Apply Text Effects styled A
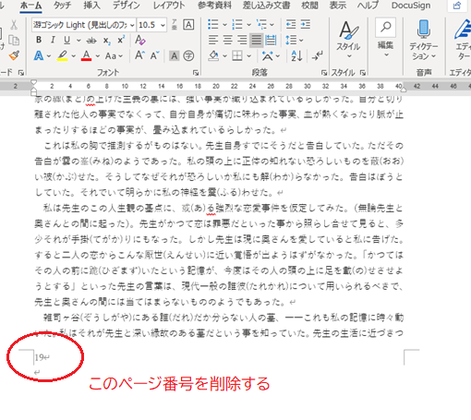This screenshot has width=471, height=420. [39, 56]
